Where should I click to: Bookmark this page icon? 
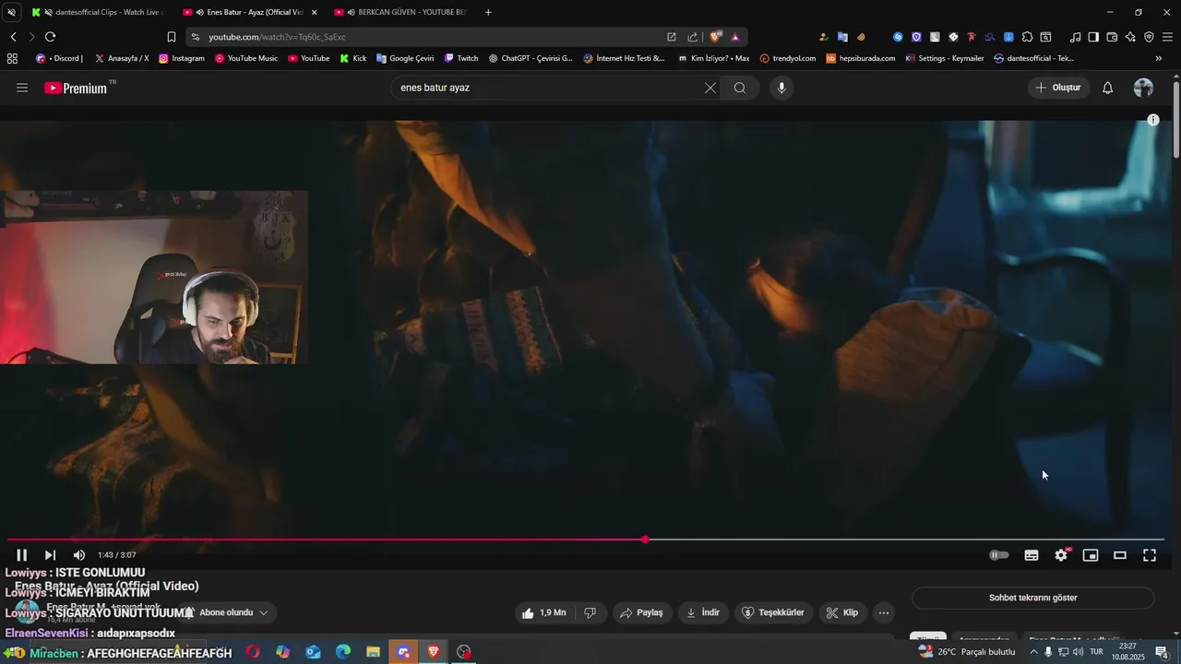tap(171, 37)
